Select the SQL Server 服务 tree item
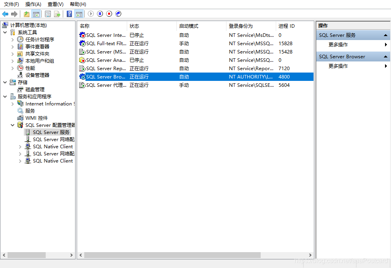 [x=51, y=132]
